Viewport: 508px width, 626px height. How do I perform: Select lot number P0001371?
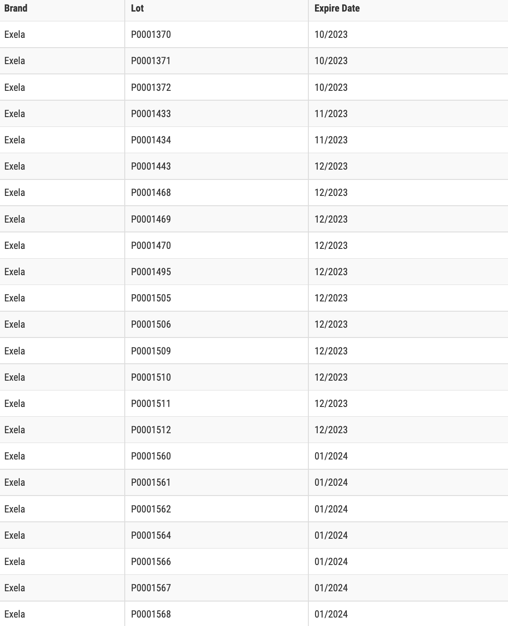point(151,61)
